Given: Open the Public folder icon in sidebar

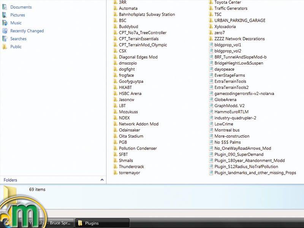Looking at the screenshot, I should tap(5, 47).
